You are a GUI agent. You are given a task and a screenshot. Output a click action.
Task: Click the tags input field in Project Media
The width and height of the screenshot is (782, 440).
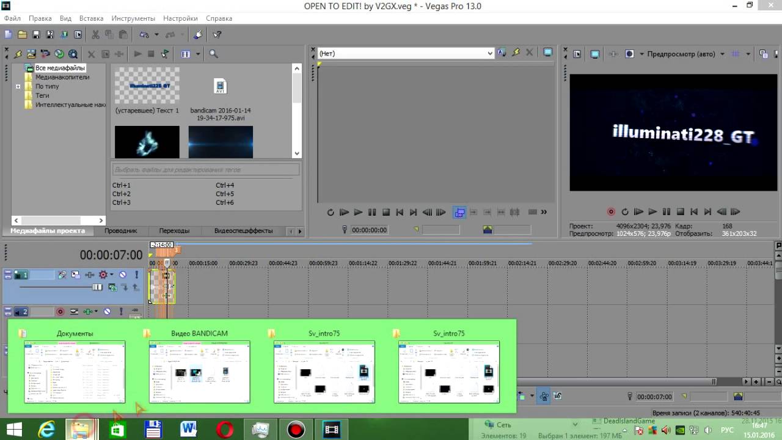(206, 169)
